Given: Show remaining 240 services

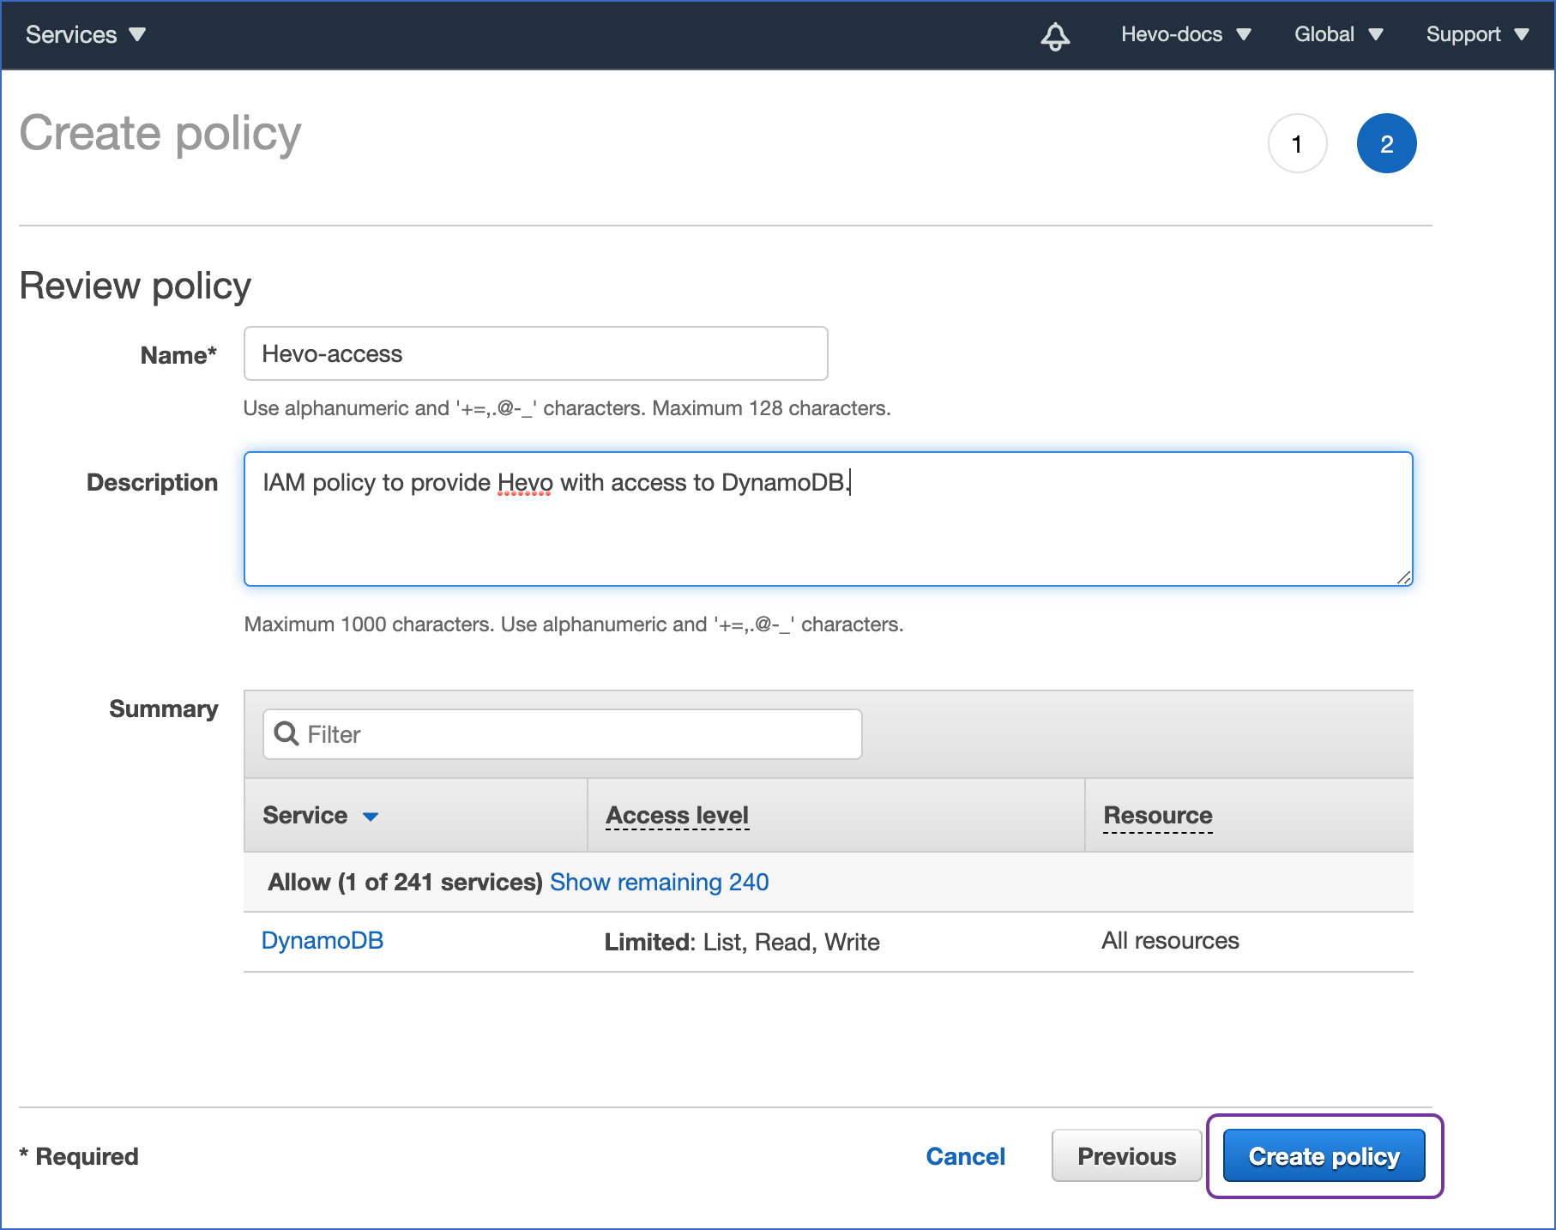Looking at the screenshot, I should 659,882.
